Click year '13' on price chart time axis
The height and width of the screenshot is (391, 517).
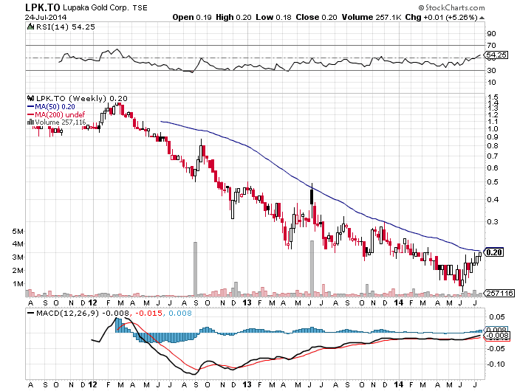click(247, 302)
